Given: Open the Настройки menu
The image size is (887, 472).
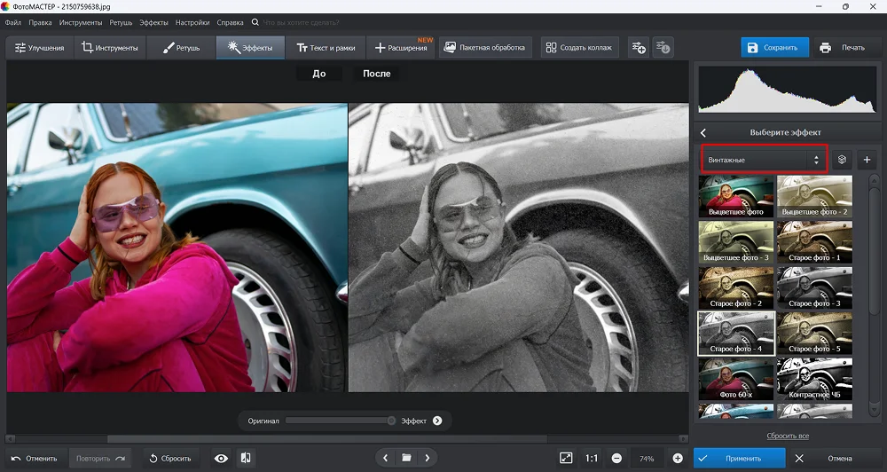Looking at the screenshot, I should 192,23.
